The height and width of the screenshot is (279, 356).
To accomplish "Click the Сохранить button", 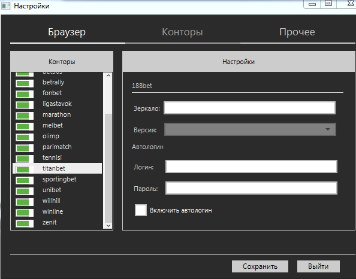I will pyautogui.click(x=260, y=266).
